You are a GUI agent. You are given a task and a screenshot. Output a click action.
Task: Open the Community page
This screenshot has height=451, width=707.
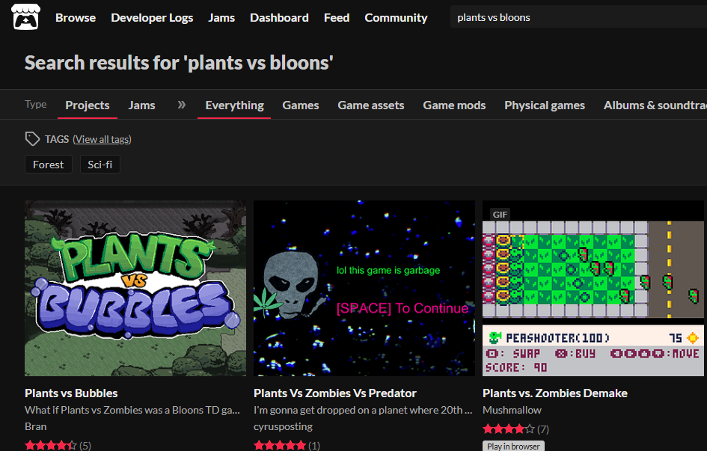[x=396, y=17]
